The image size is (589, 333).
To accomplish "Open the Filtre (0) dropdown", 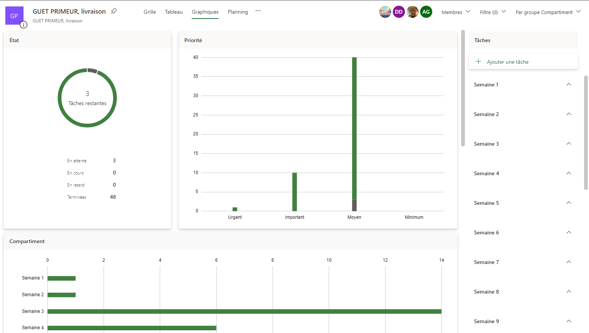I will point(493,12).
